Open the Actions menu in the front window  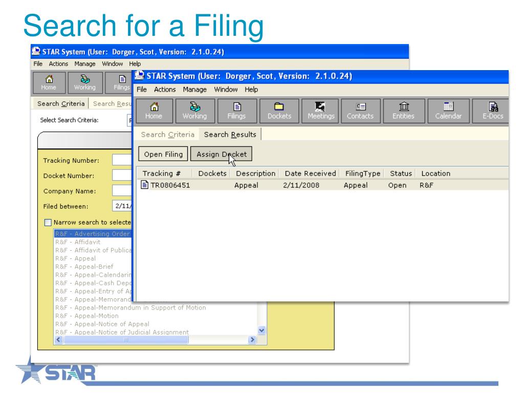pos(165,90)
